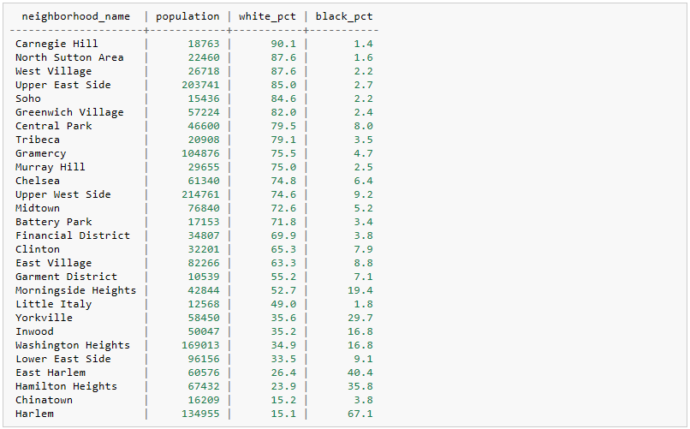Click the Midtown neighborhood name

click(38, 208)
